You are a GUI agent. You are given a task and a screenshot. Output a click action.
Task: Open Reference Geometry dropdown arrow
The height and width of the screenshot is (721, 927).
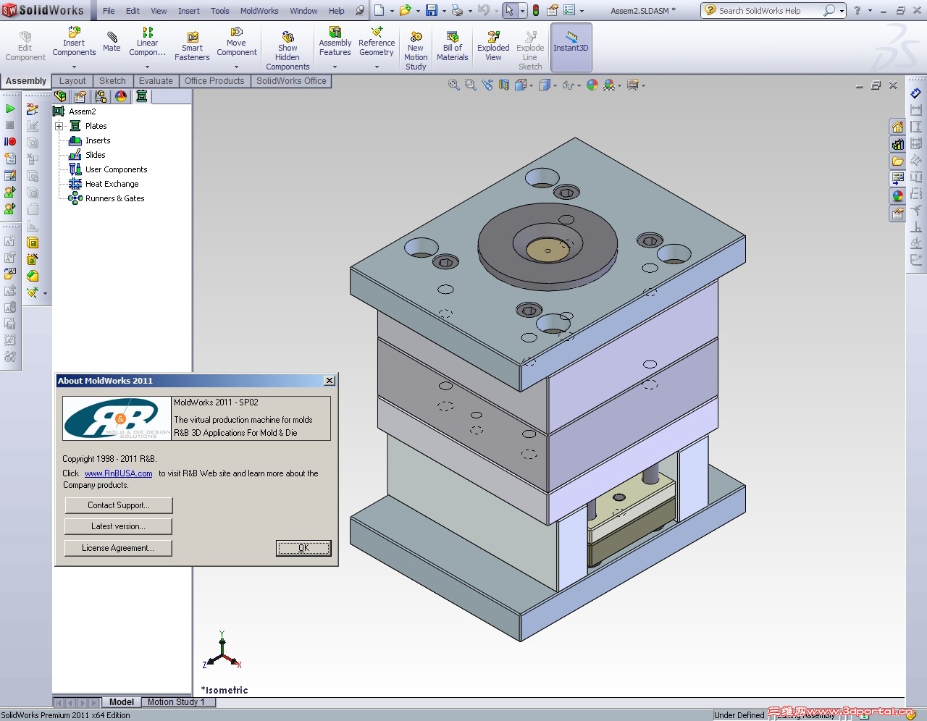(377, 67)
